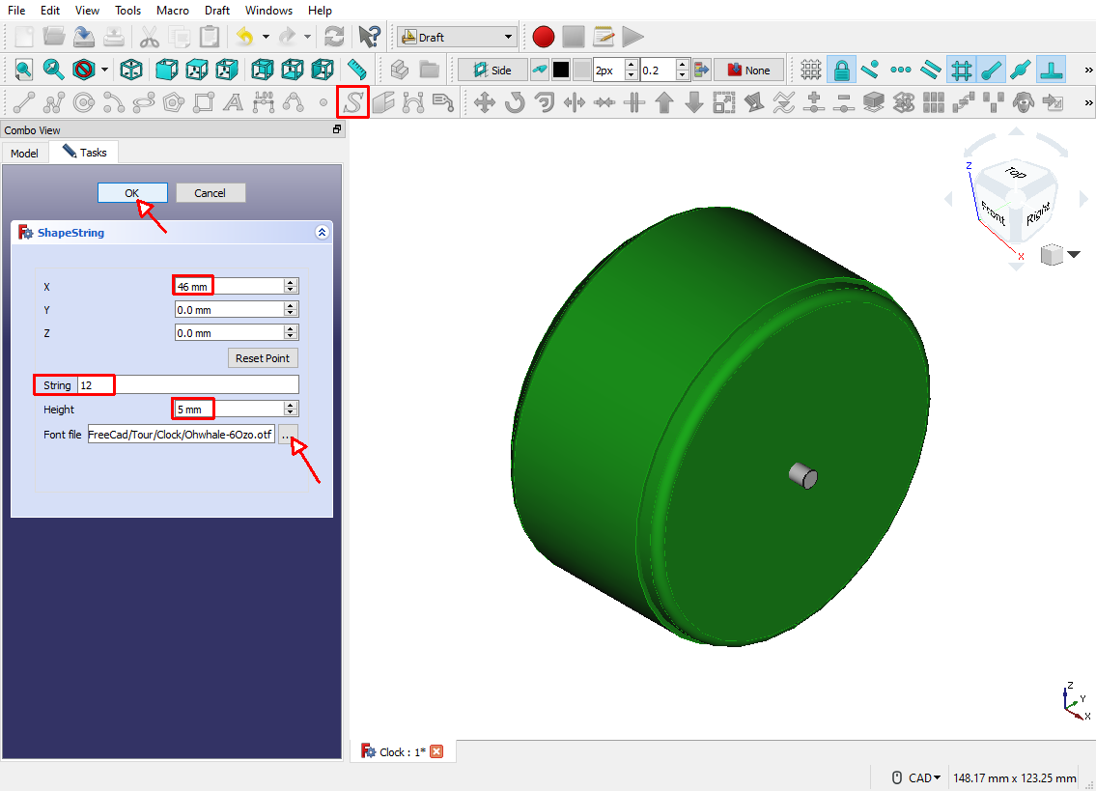Select the Draft Facebinder tool

point(383,102)
